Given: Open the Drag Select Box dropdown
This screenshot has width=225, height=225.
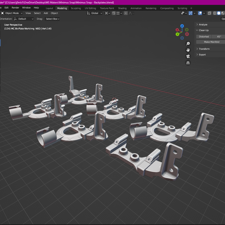Looking at the screenshot, I should [x=52, y=19].
